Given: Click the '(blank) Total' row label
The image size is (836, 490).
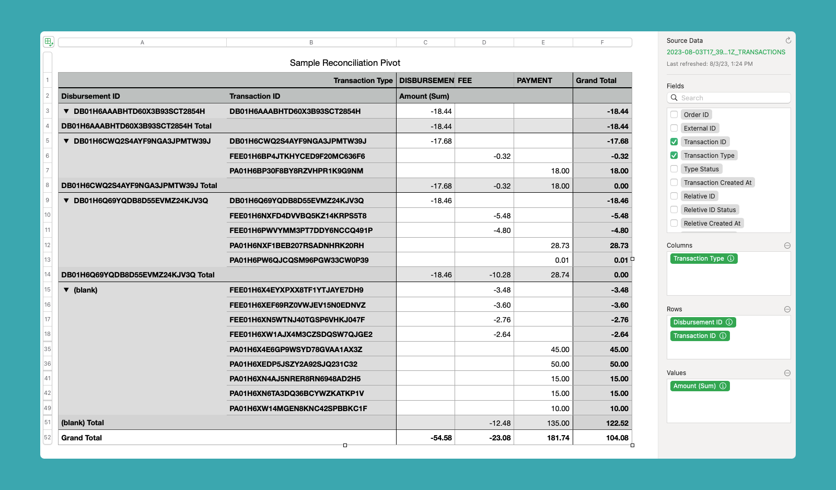Looking at the screenshot, I should (83, 423).
